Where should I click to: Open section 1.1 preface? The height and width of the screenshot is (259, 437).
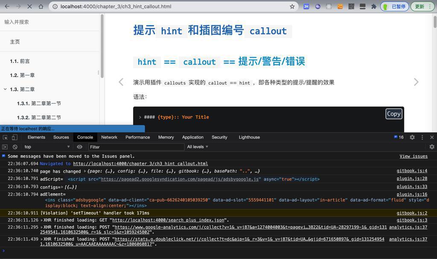[x=20, y=61]
